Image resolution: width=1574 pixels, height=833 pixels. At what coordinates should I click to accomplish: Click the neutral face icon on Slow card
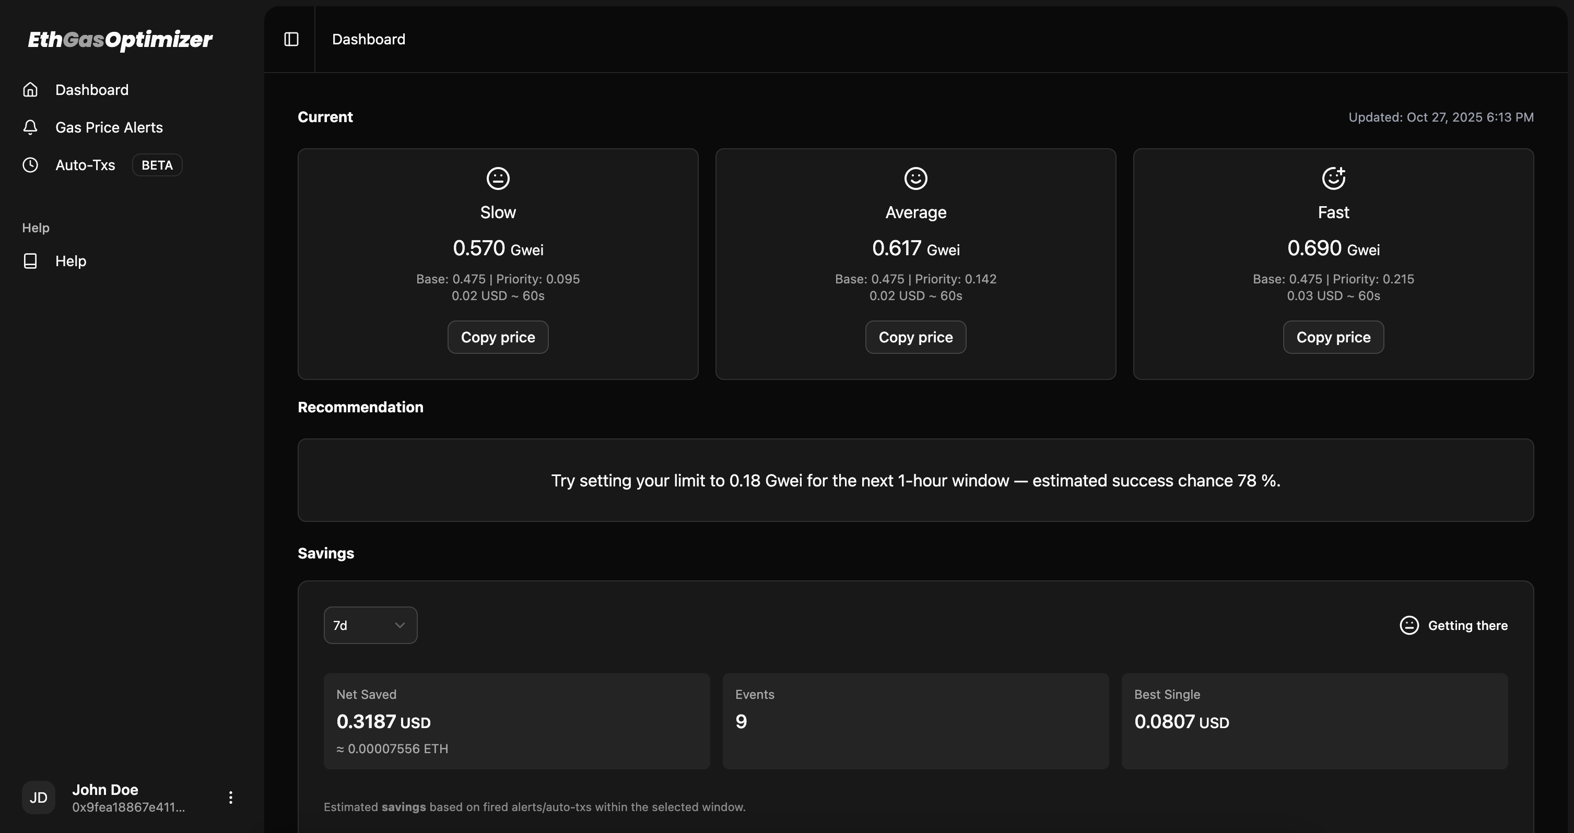(x=497, y=177)
